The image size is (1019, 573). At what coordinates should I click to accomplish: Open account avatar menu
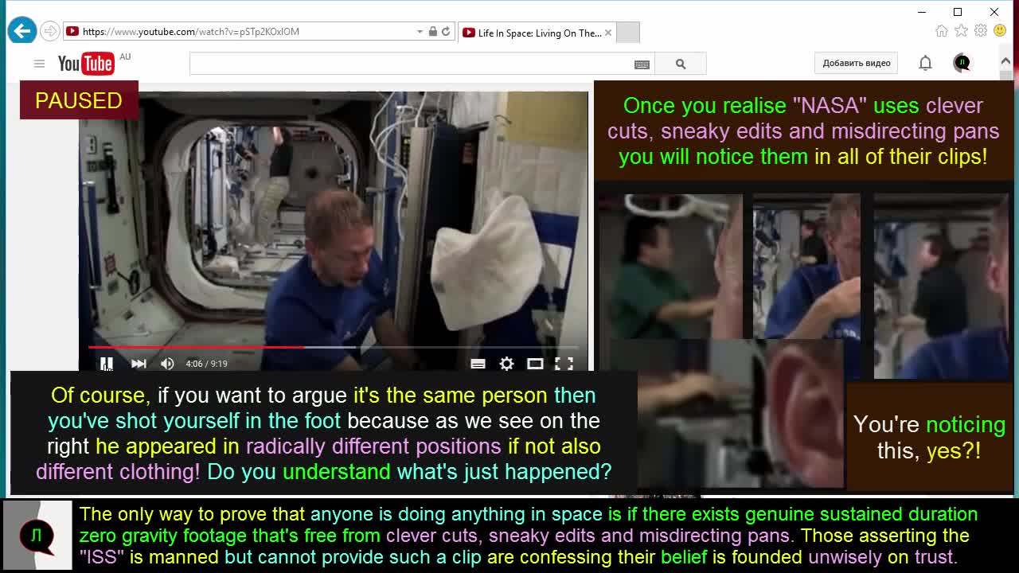coord(962,63)
